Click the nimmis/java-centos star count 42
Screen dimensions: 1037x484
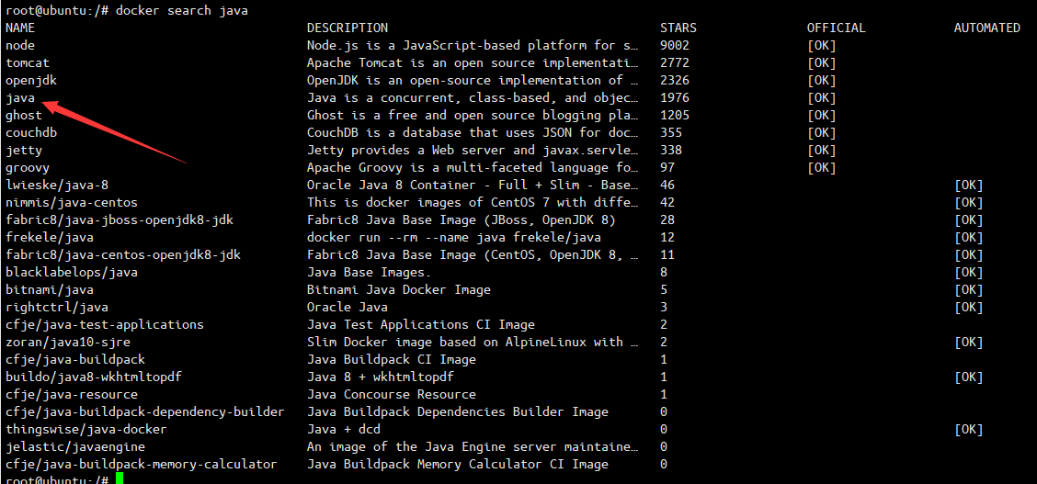click(x=667, y=203)
